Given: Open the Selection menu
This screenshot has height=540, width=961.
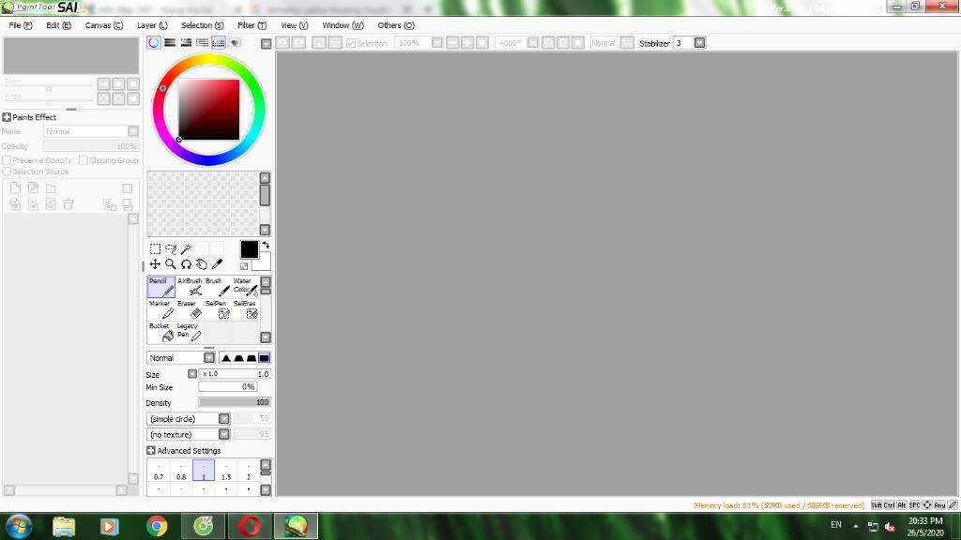Looking at the screenshot, I should [203, 25].
